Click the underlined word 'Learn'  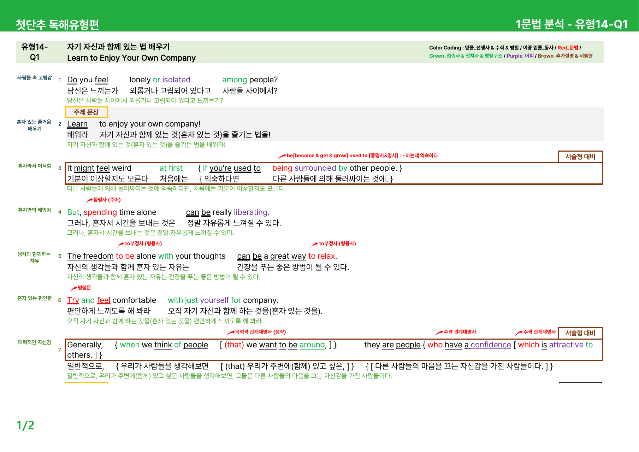[77, 124]
